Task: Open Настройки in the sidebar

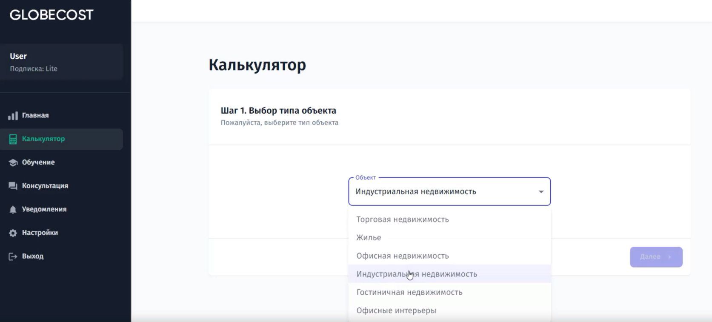Action: pyautogui.click(x=62, y=233)
